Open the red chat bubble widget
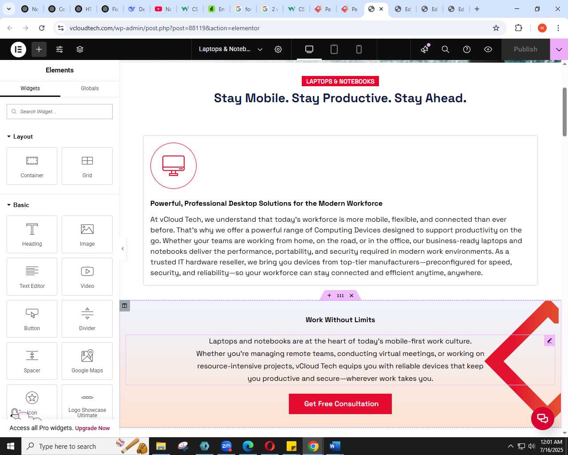568x455 pixels. 543,418
